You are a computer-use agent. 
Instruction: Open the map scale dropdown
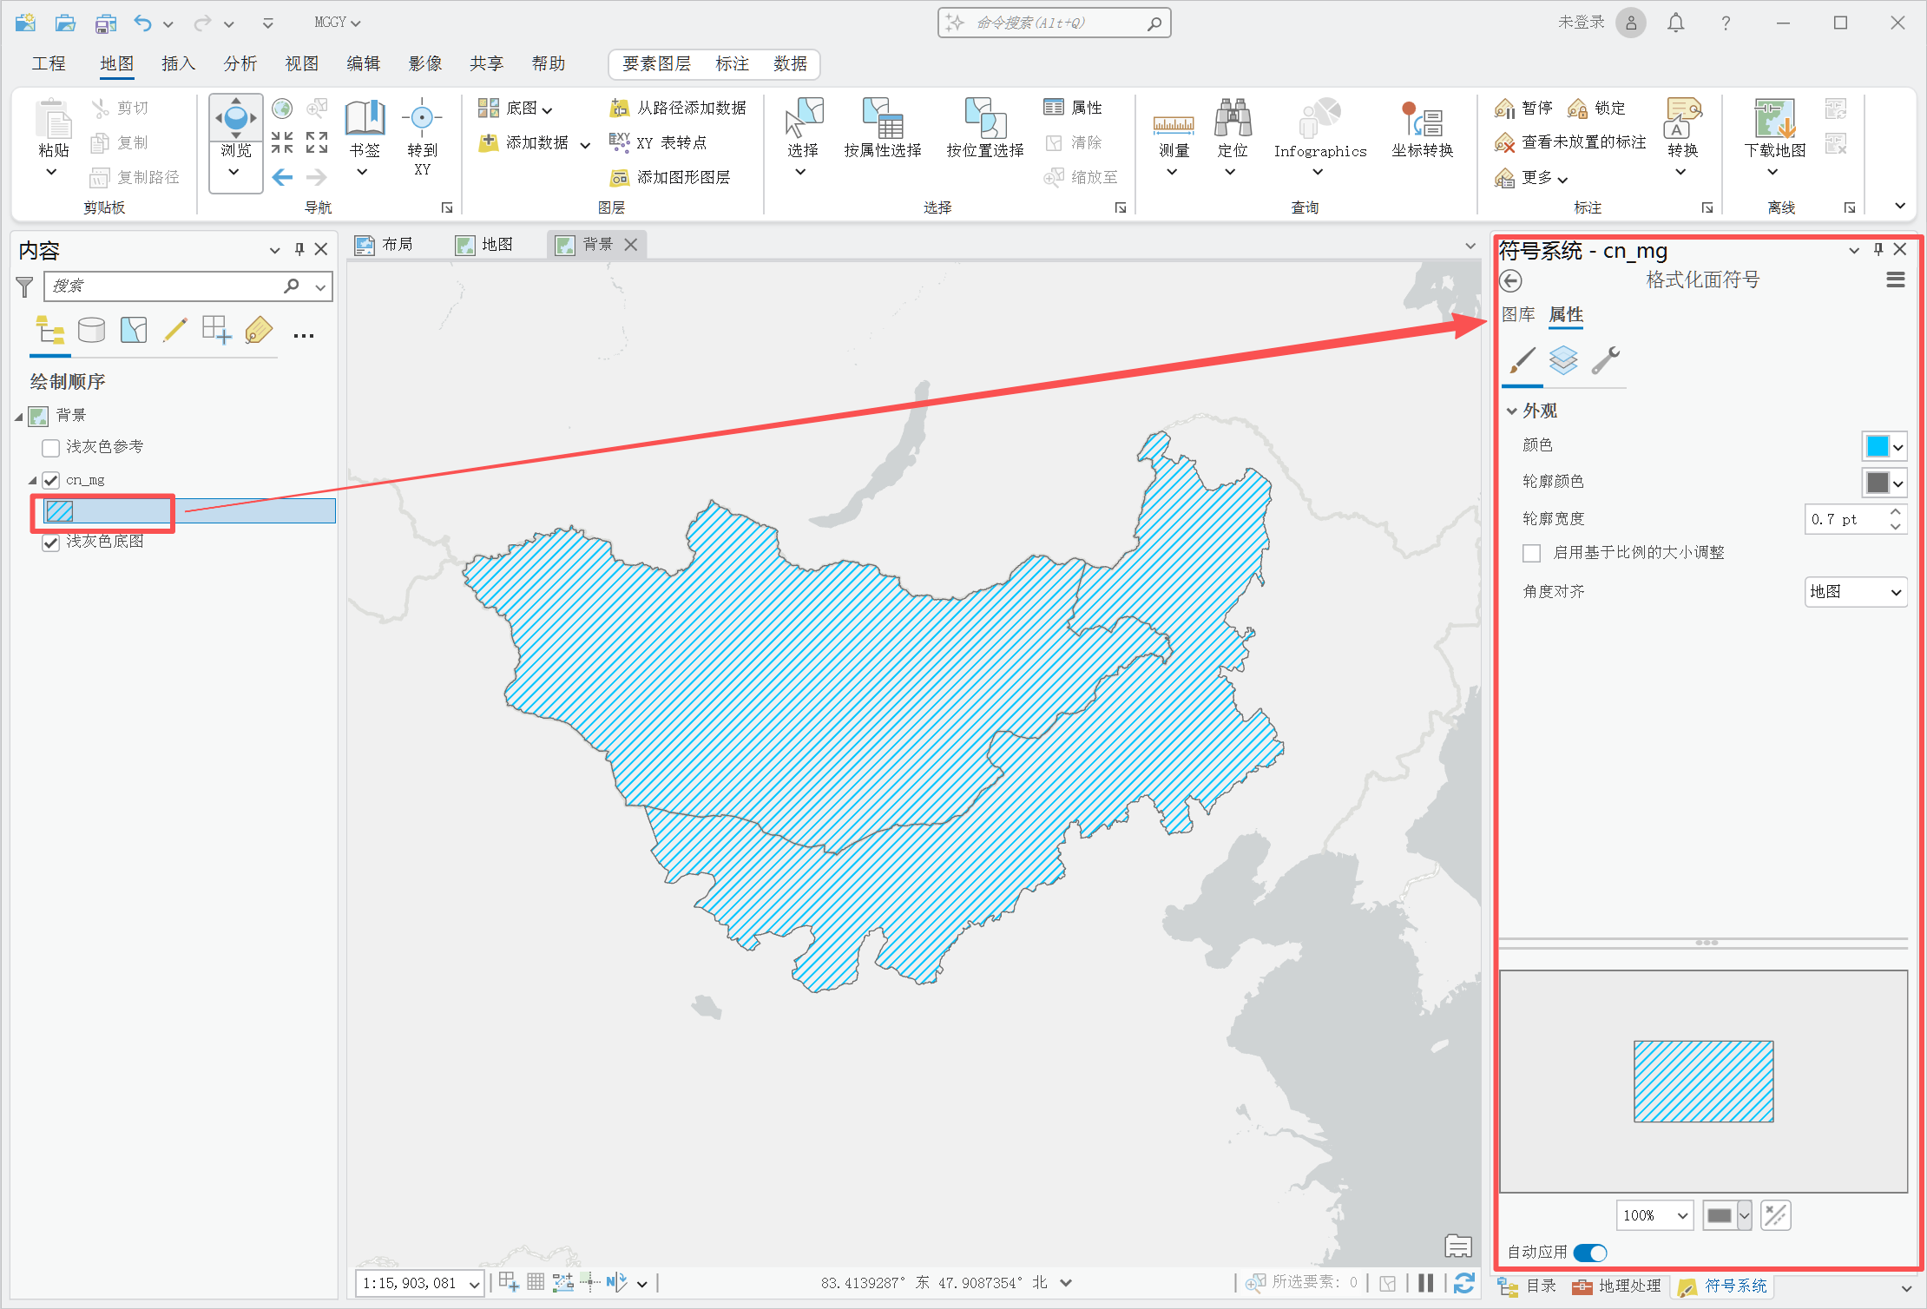[x=474, y=1284]
